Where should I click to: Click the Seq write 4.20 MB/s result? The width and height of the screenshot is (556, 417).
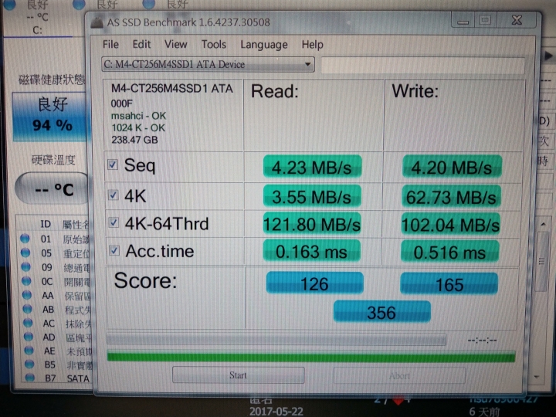[x=452, y=167]
